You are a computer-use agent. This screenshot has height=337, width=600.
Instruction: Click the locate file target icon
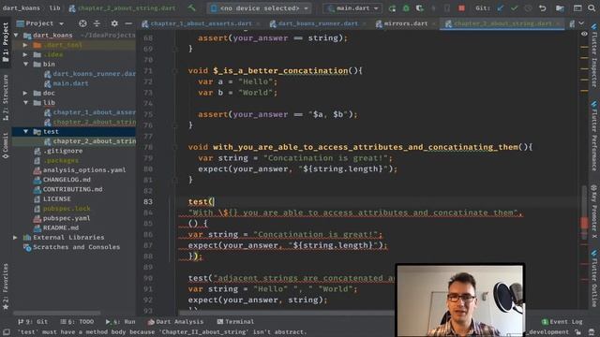tap(82, 23)
